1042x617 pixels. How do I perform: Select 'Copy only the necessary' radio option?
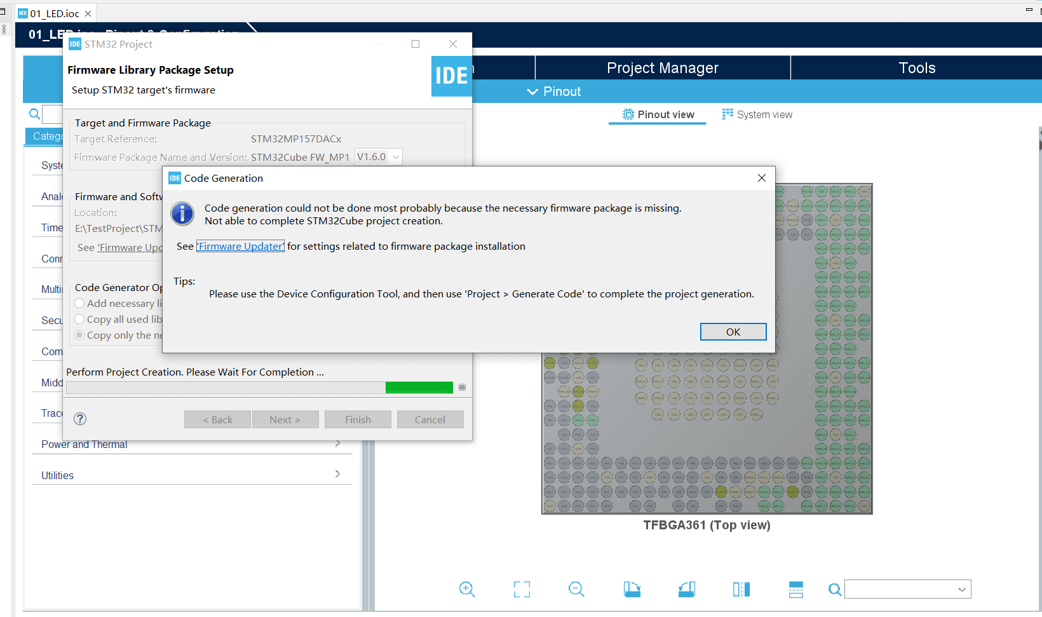coord(79,335)
